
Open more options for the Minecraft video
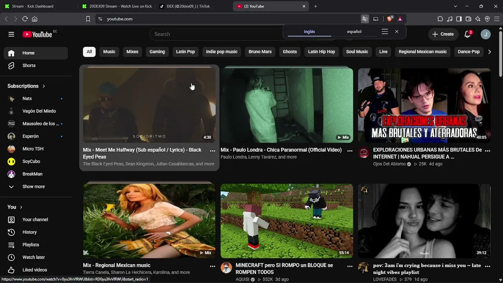click(350, 266)
